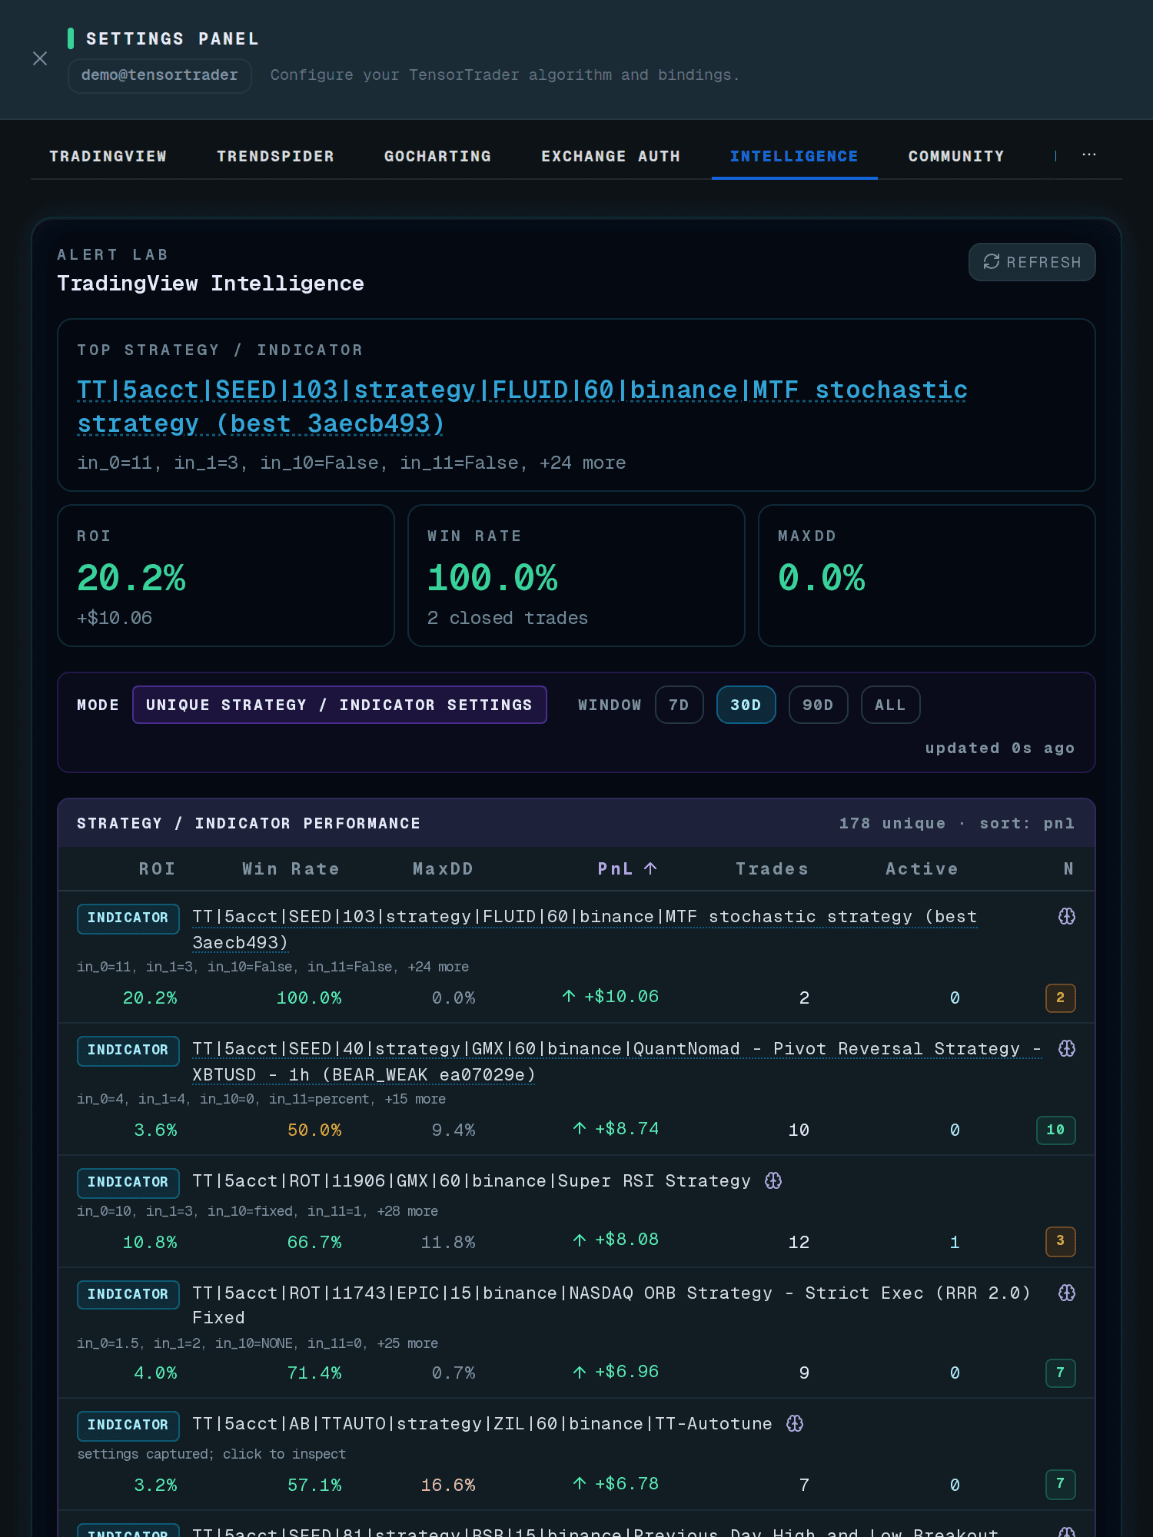This screenshot has width=1153, height=1537.
Task: Click 'settings captured; click to inspect' text
Action: (x=211, y=1454)
